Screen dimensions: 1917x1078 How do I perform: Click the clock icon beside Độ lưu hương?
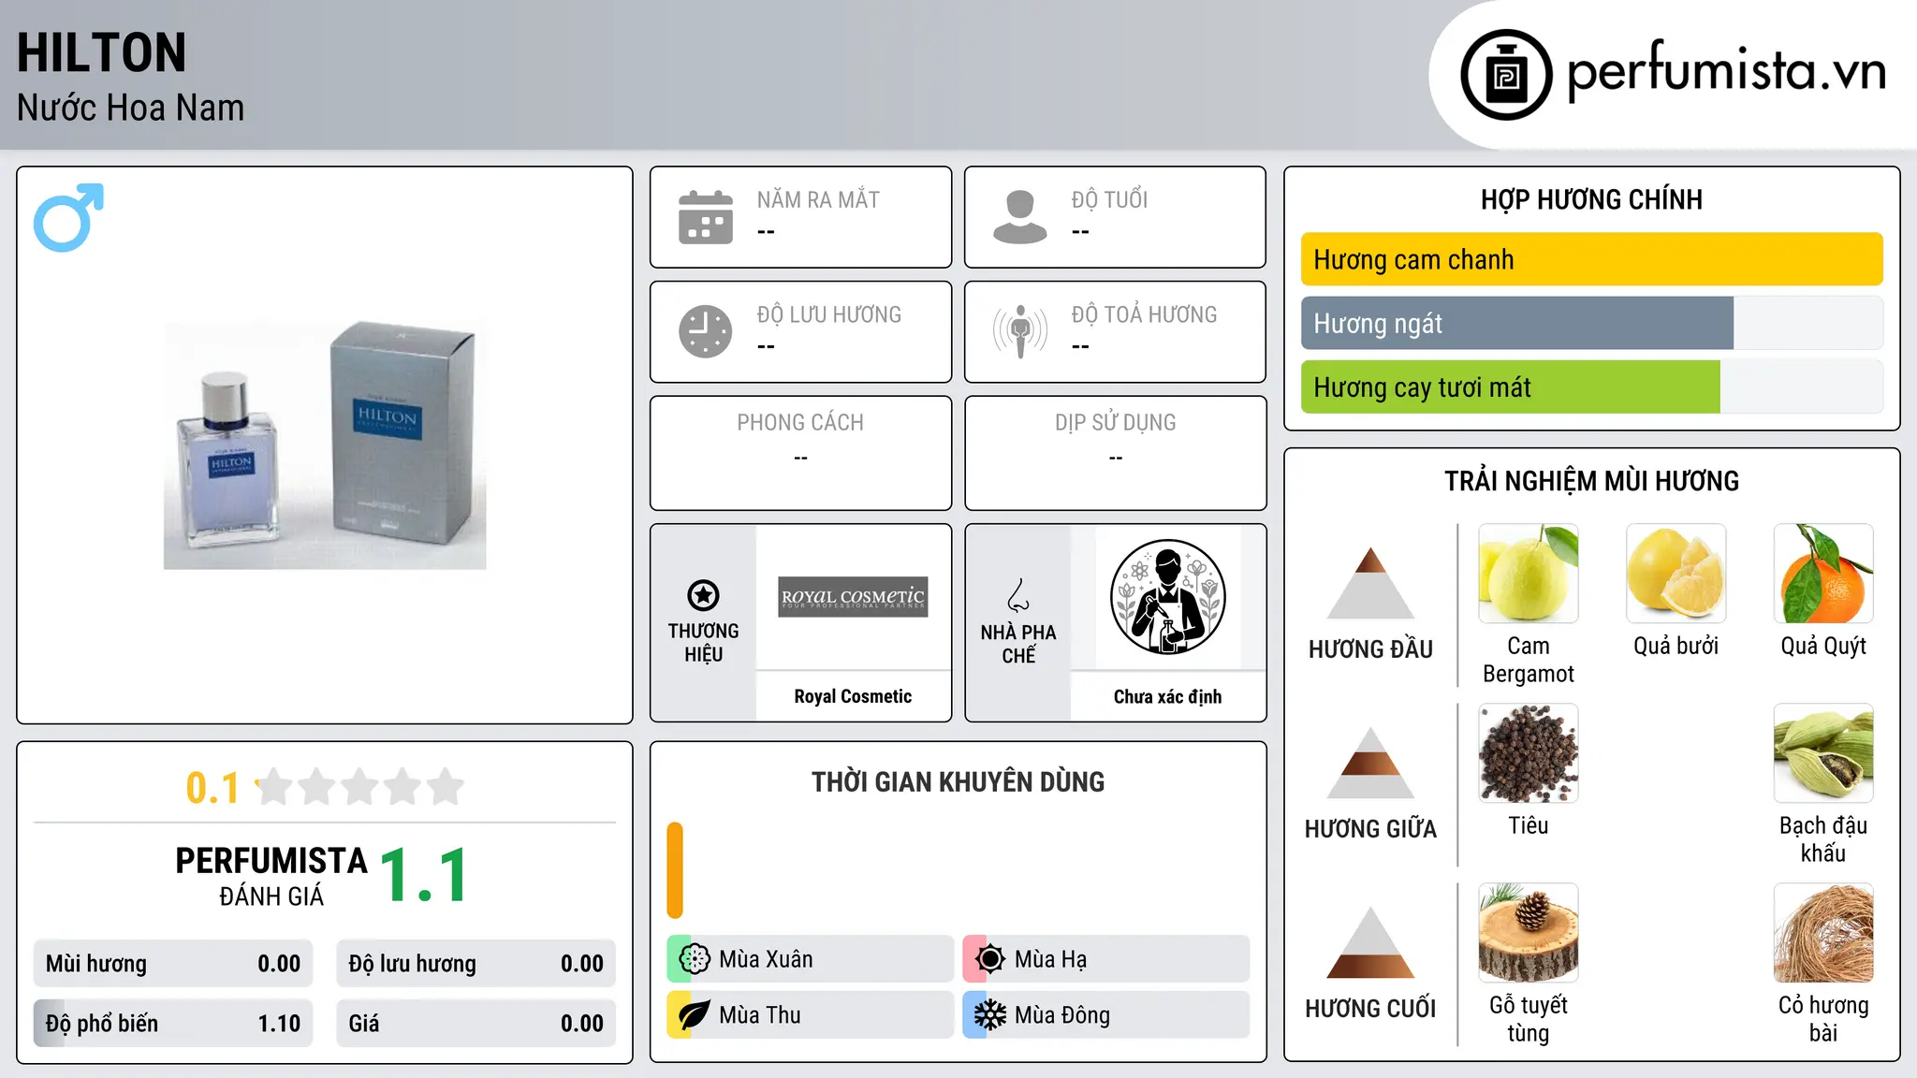[x=706, y=331]
